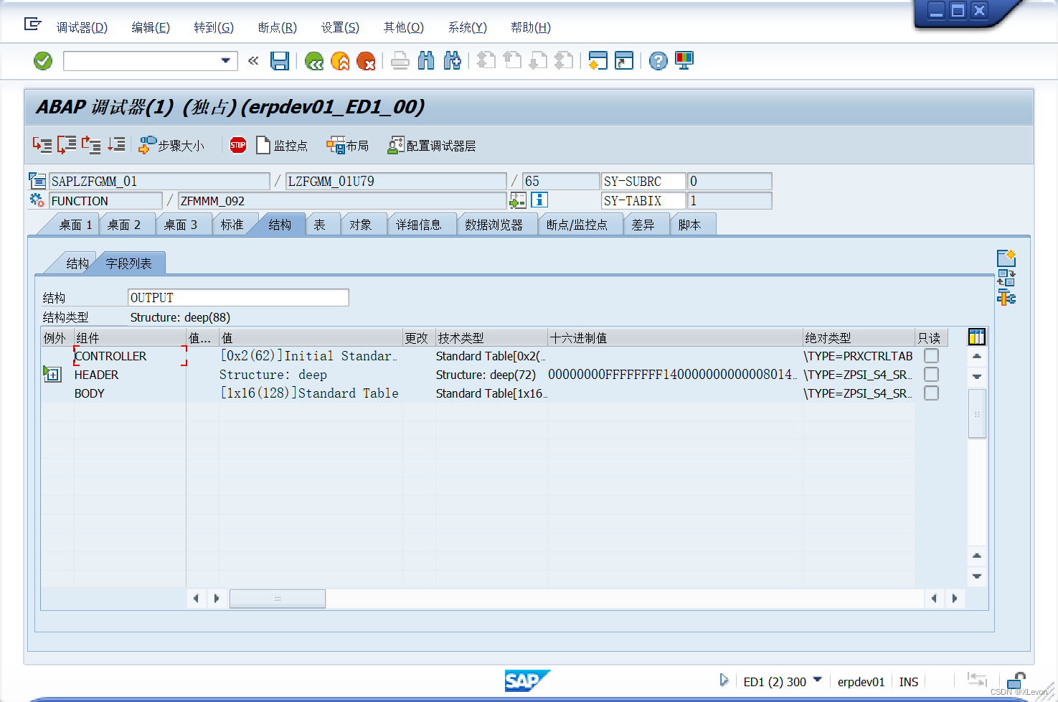The height and width of the screenshot is (702, 1058).
Task: Click the blue Help question mark icon
Action: (658, 61)
